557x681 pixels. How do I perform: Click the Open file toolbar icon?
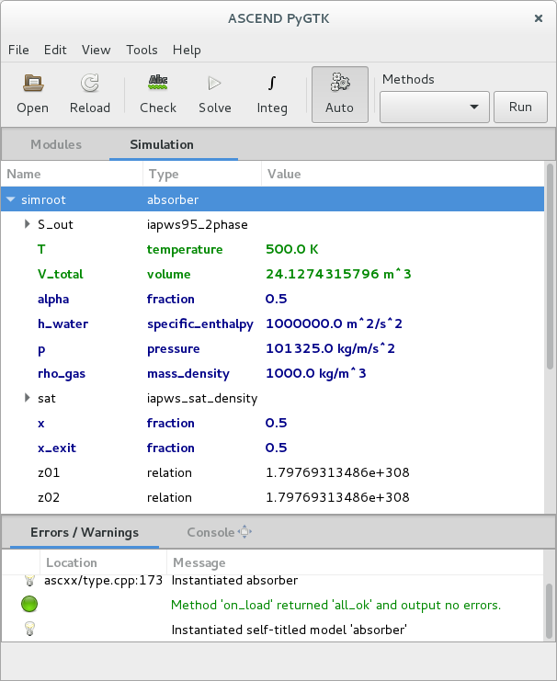[33, 84]
